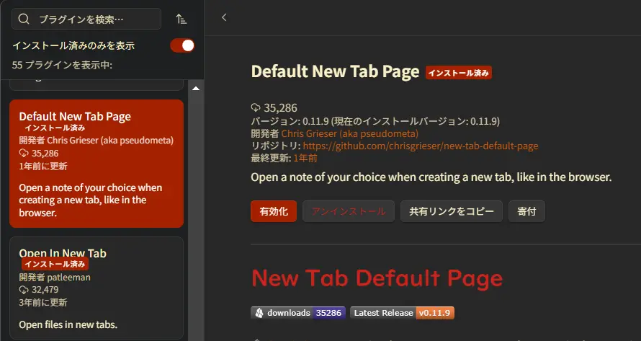The image size is (641, 341).
Task: Select the Default New Tab Page plugin card
Action: (97, 164)
